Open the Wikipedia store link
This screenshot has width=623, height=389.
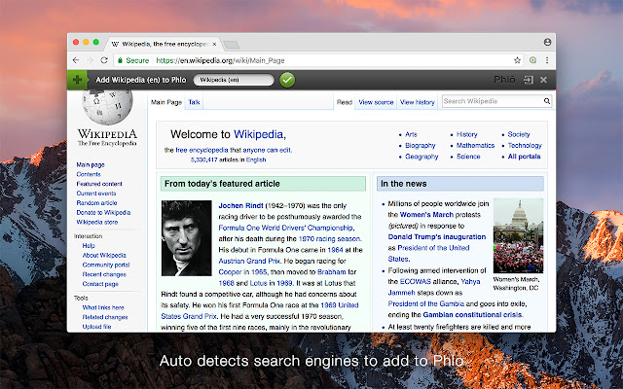click(x=97, y=222)
